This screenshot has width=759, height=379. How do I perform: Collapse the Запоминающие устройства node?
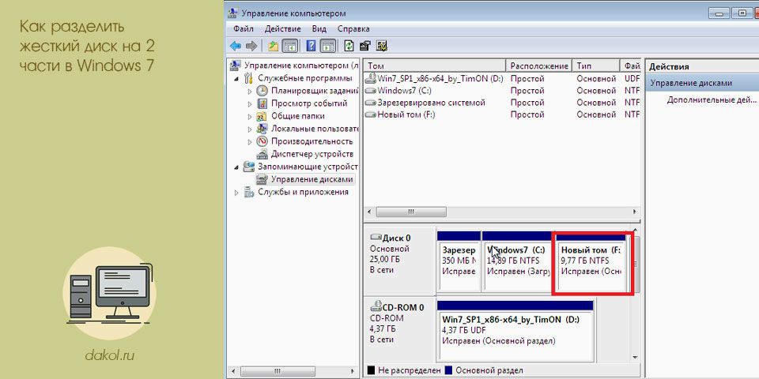tap(236, 167)
